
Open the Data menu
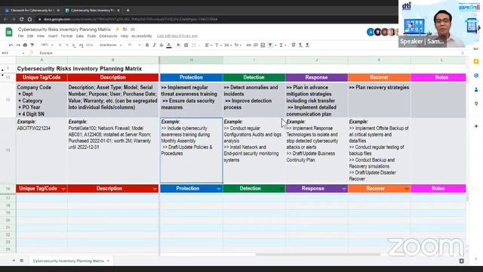80,36
